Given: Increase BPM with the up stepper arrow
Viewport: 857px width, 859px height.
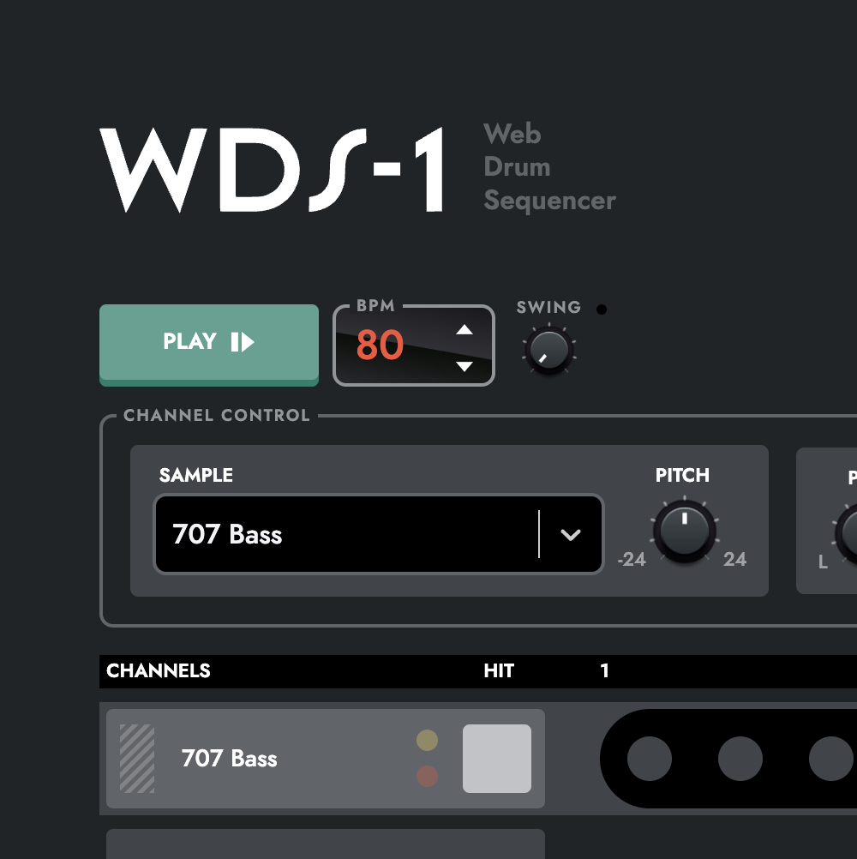Looking at the screenshot, I should coord(464,329).
